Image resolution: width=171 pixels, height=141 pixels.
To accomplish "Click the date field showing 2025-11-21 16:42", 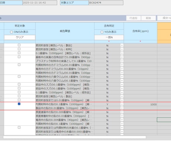I will [x=40, y=3].
